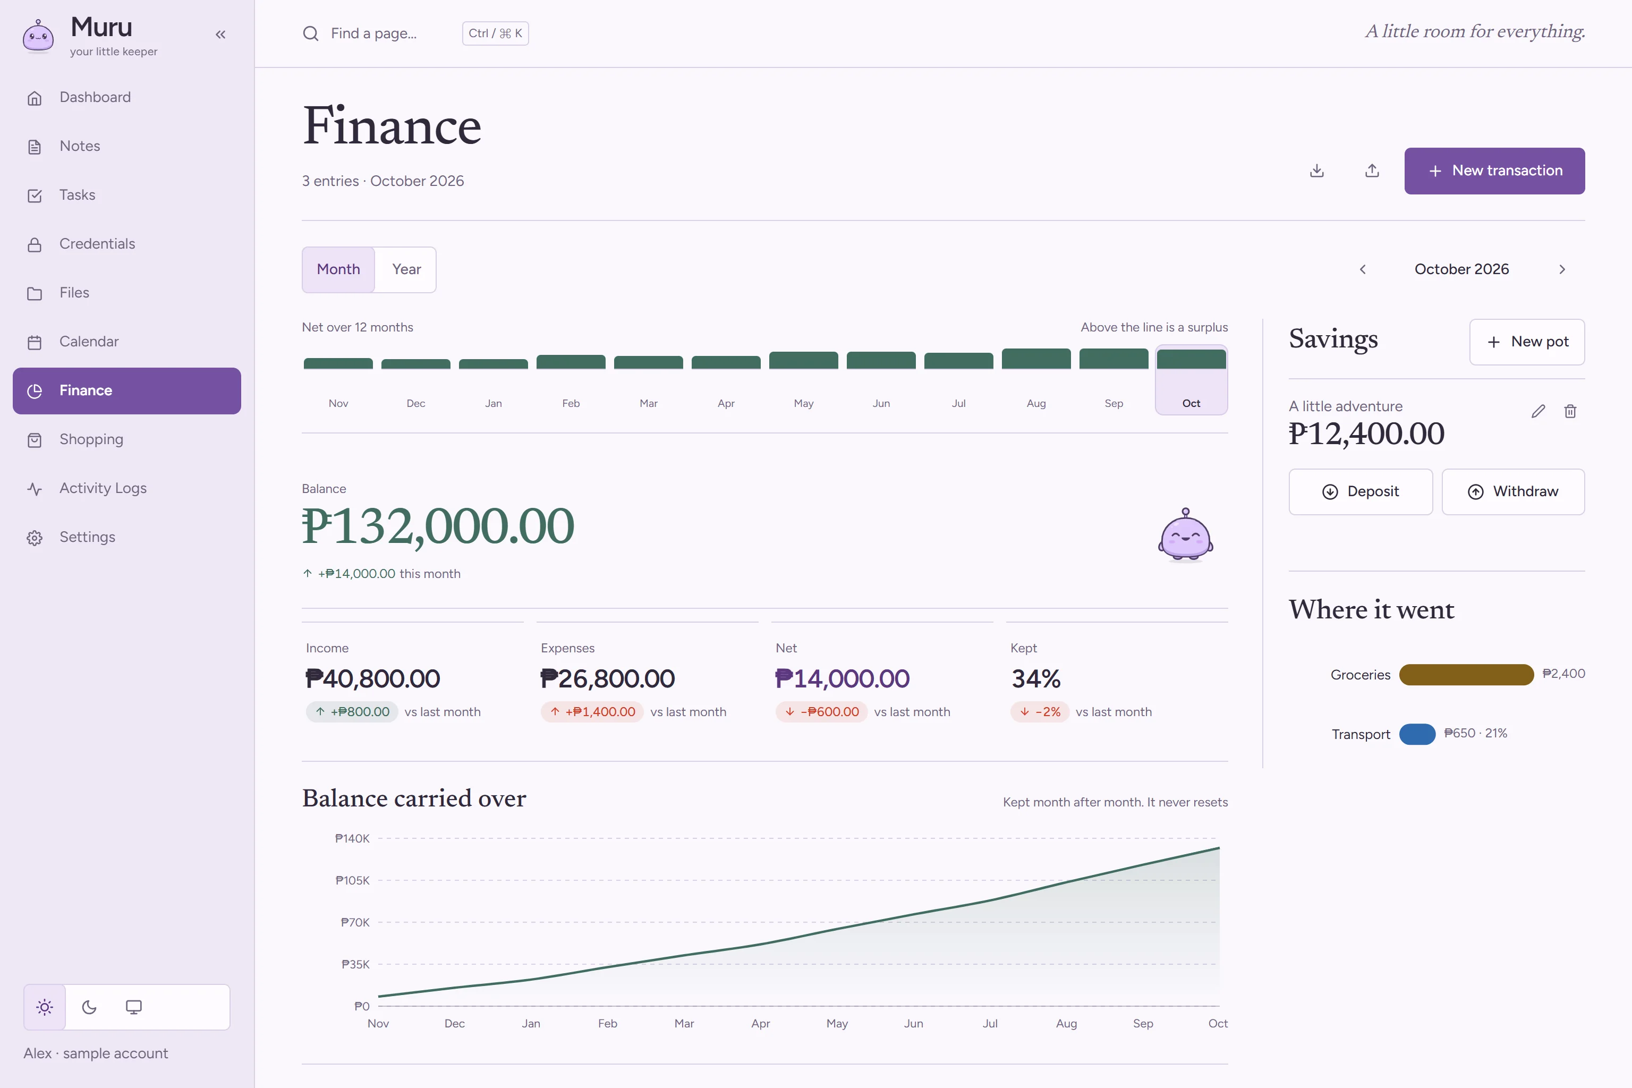Screen dimensions: 1632x1088
Task: Select the Finance sidebar item
Action: [x=127, y=390]
